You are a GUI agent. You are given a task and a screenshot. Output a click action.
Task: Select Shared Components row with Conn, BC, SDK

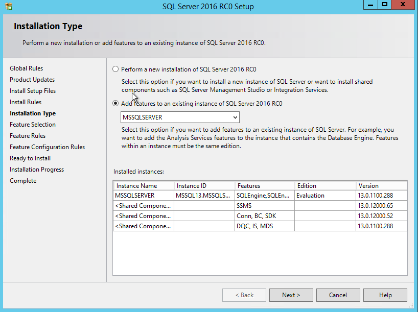260,216
